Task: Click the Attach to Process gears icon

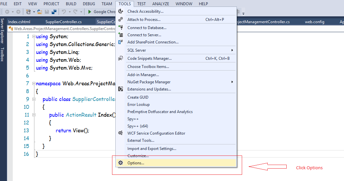Action: tap(121, 20)
